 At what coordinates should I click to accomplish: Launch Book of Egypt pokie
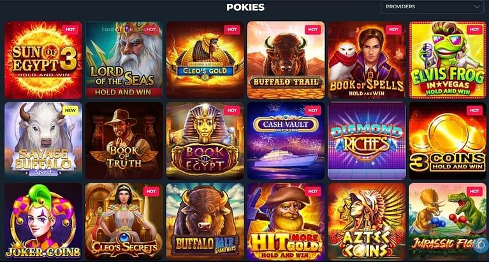point(205,141)
